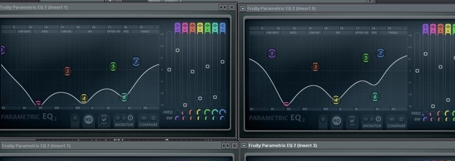Select band 4 node in Insert 5 EQ graph
The image size is (455, 161).
click(x=336, y=99)
